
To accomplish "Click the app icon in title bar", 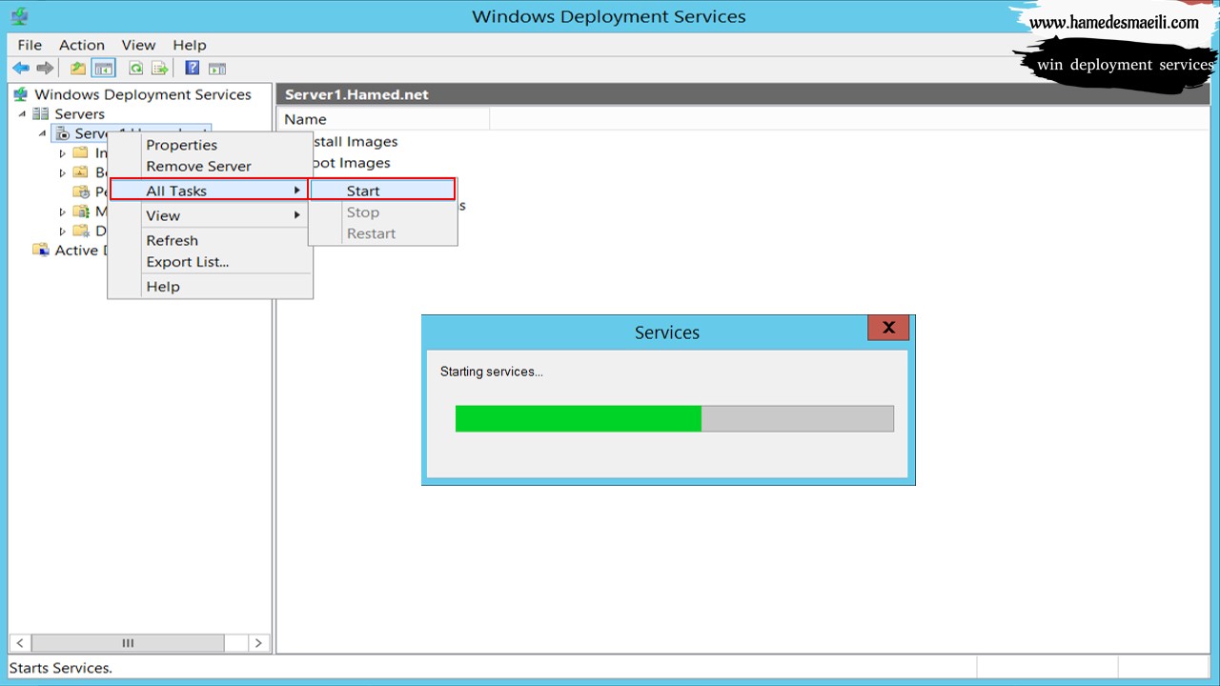I will pyautogui.click(x=19, y=16).
